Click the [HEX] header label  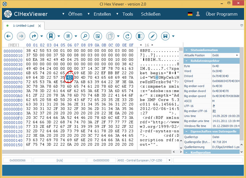(14, 45)
